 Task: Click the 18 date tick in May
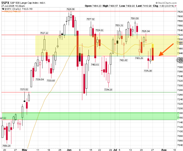49,150
